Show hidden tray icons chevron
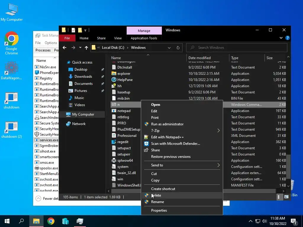Viewport: 303px width, 227px height. pos(250,221)
